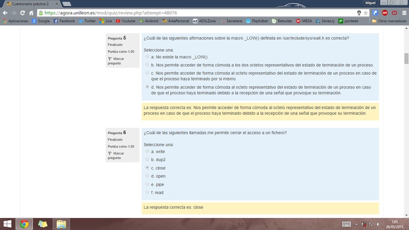Viewport: 409px width, 230px height.
Task: Open the Playfulbet bookmark
Action: coord(257,21)
